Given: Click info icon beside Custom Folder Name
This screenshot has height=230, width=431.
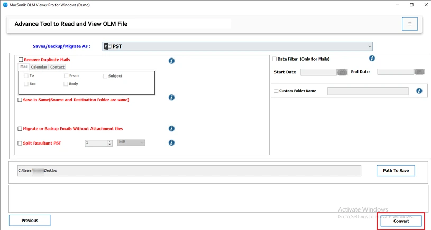Looking at the screenshot, I should (419, 91).
